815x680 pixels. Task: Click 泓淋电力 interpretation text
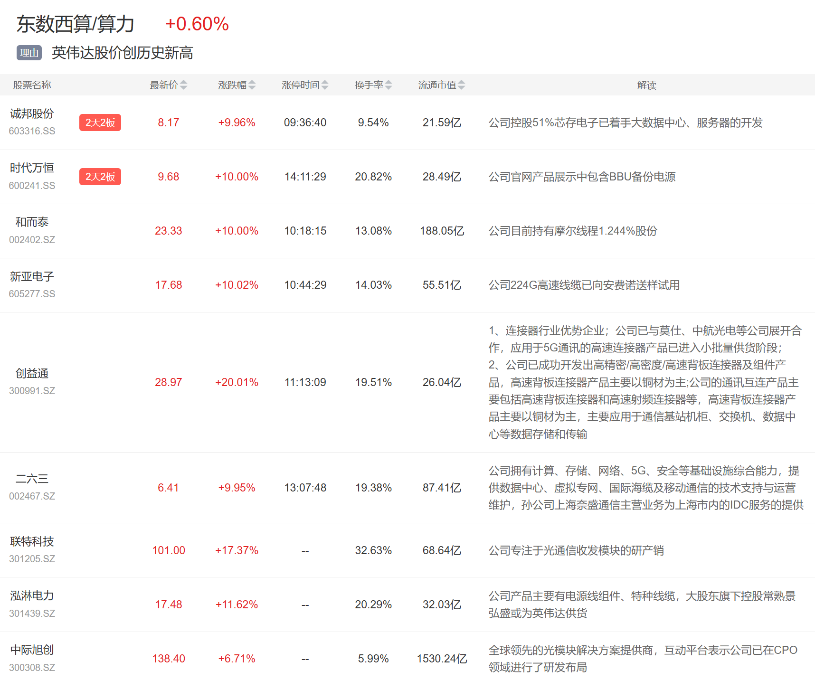click(642, 604)
